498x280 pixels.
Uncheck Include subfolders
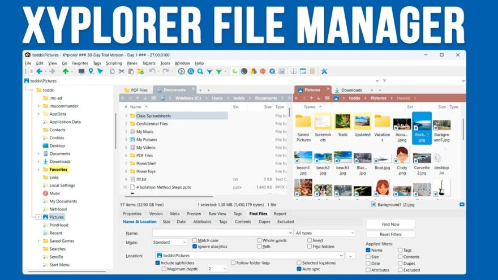(157, 263)
